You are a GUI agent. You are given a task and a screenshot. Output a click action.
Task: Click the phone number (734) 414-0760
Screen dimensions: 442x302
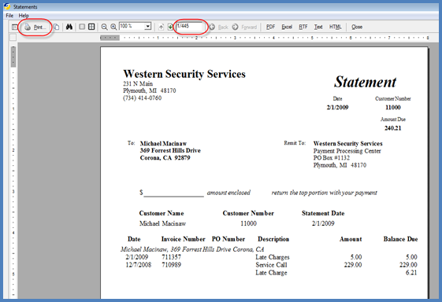click(142, 98)
